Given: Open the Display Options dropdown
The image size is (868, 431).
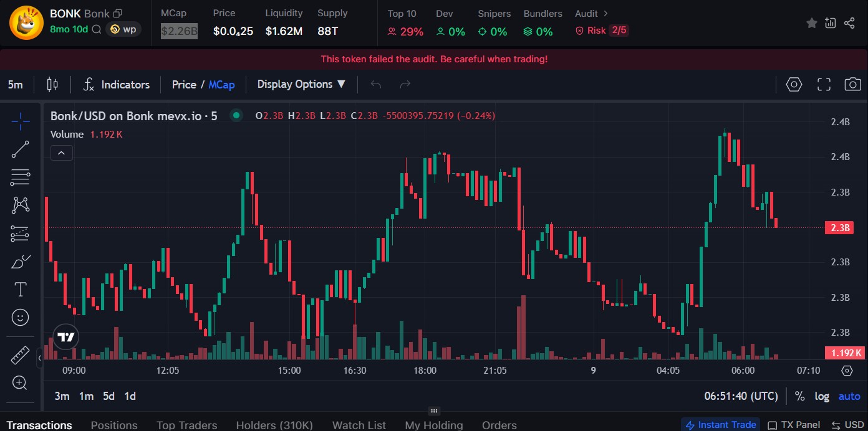Looking at the screenshot, I should click(301, 84).
